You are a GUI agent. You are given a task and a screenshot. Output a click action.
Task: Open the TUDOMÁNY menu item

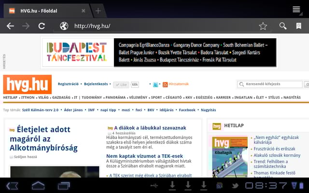[x=92, y=97]
